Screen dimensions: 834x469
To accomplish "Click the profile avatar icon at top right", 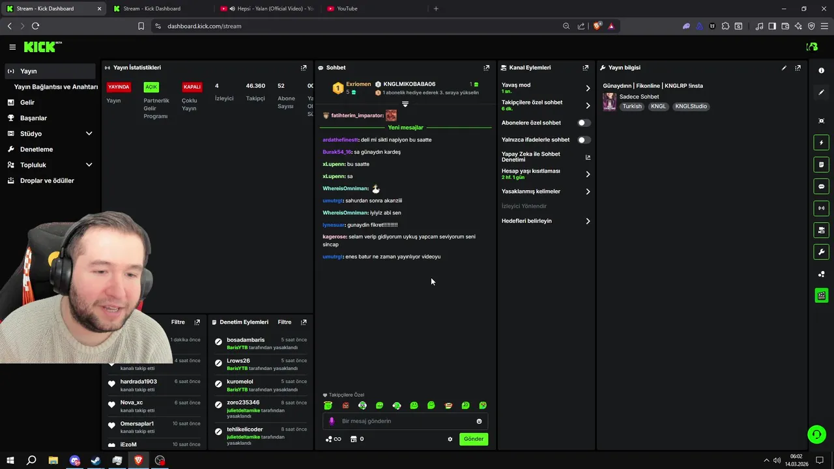I will [812, 47].
